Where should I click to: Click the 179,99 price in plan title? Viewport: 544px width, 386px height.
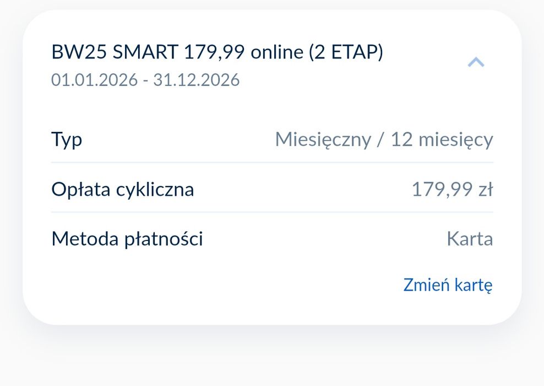[x=215, y=52]
